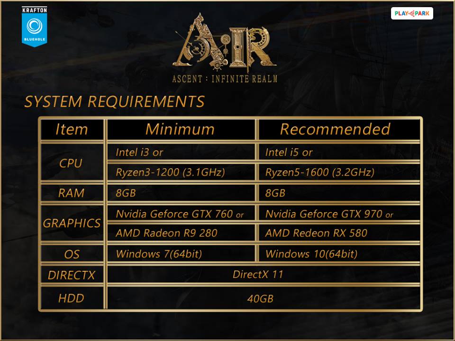Screen dimensions: 455x341
Task: Open the PlayPark logo badge
Action: (412, 13)
